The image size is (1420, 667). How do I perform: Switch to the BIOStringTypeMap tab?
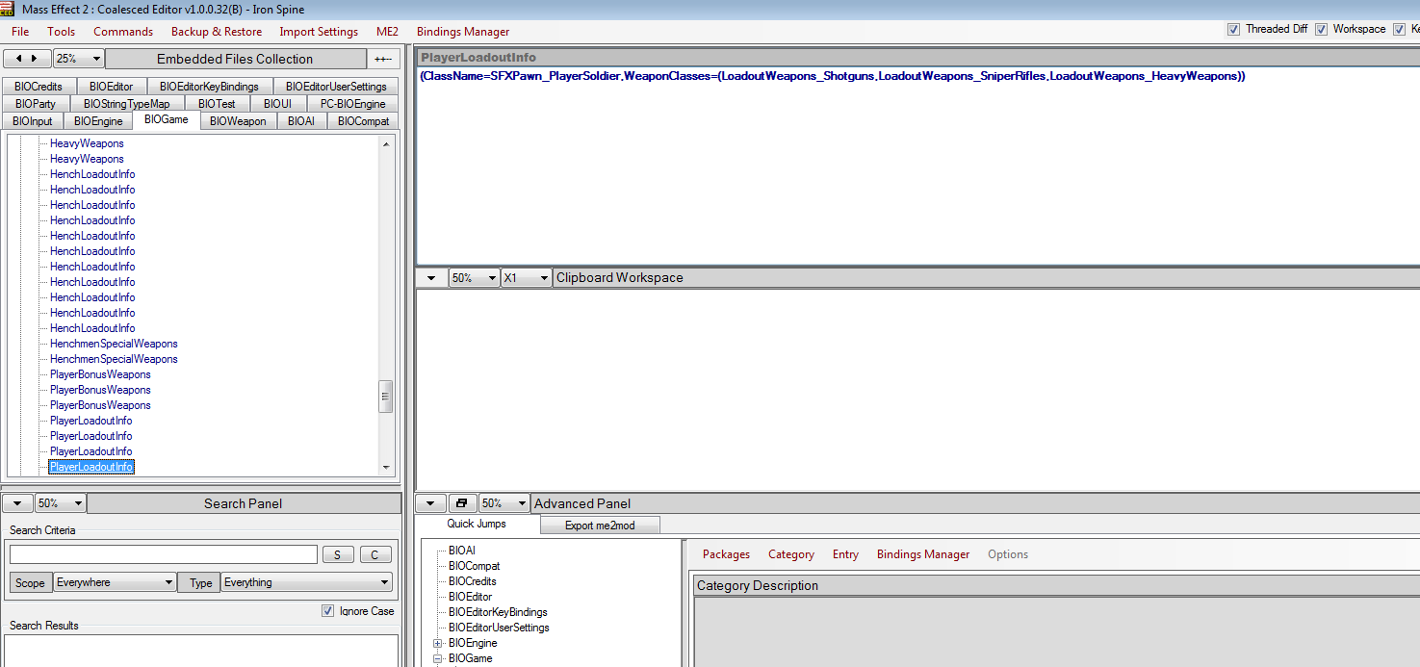coord(126,104)
